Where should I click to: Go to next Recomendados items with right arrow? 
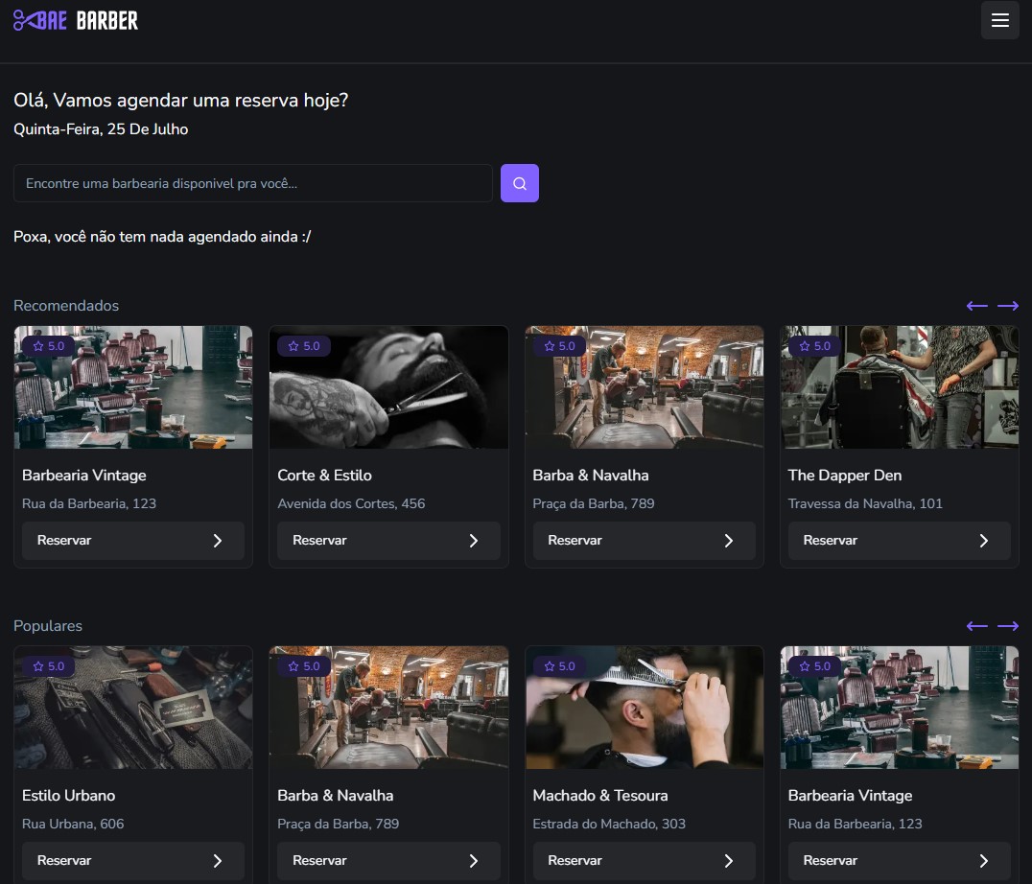[1008, 306]
